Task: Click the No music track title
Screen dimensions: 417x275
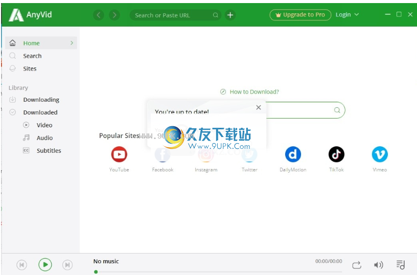Action: tap(106, 261)
